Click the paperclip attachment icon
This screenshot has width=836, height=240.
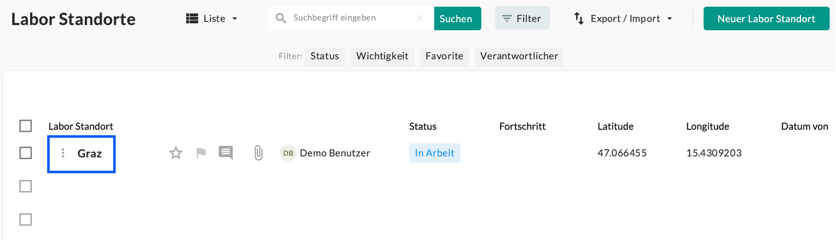click(258, 153)
